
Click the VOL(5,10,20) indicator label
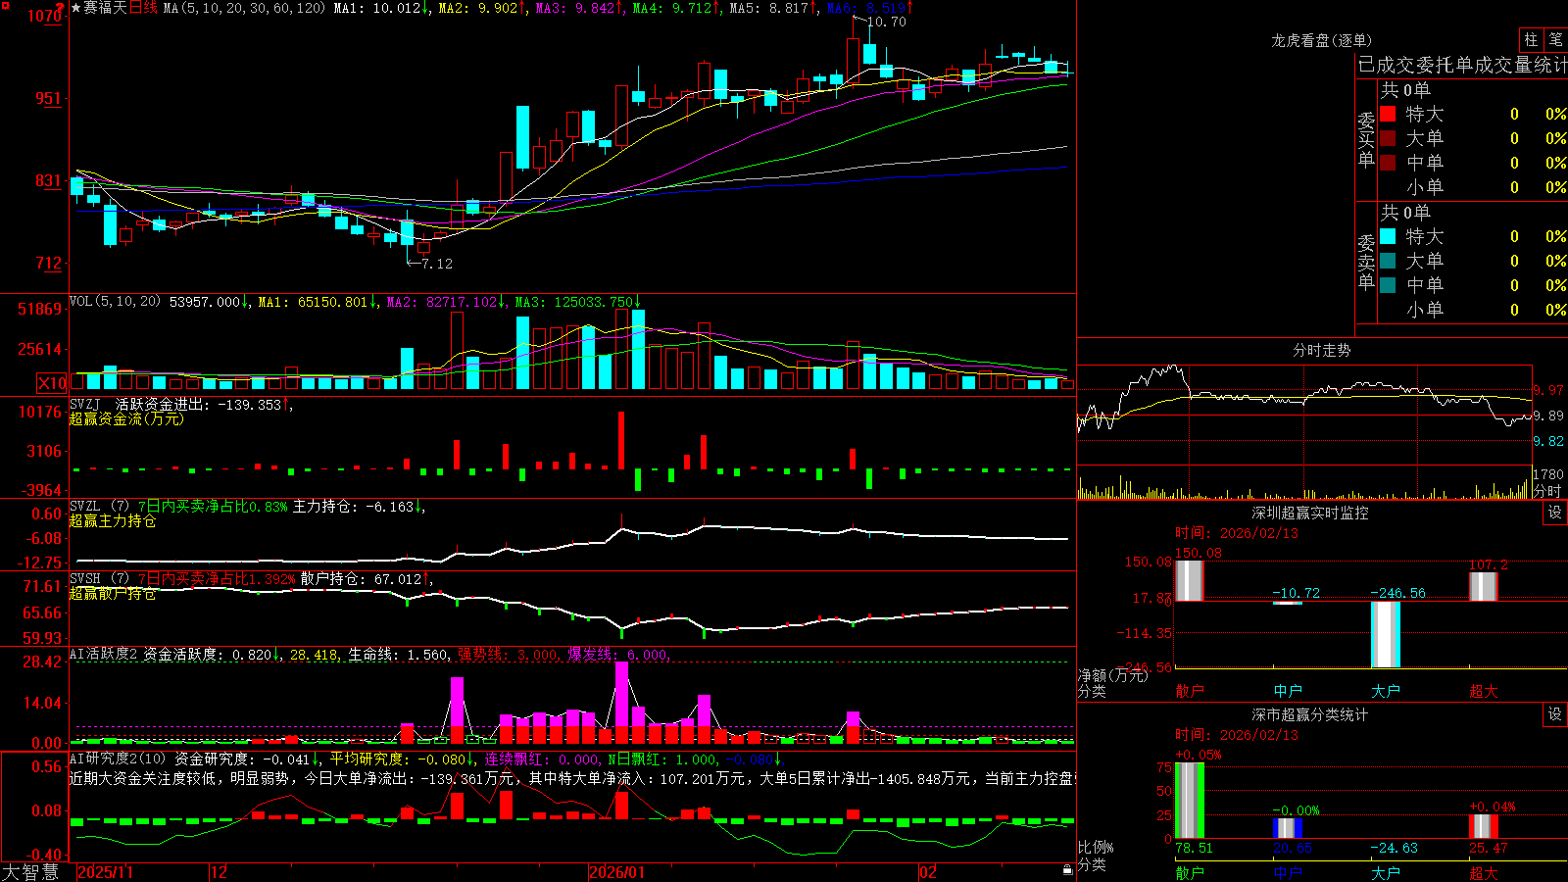tap(116, 302)
